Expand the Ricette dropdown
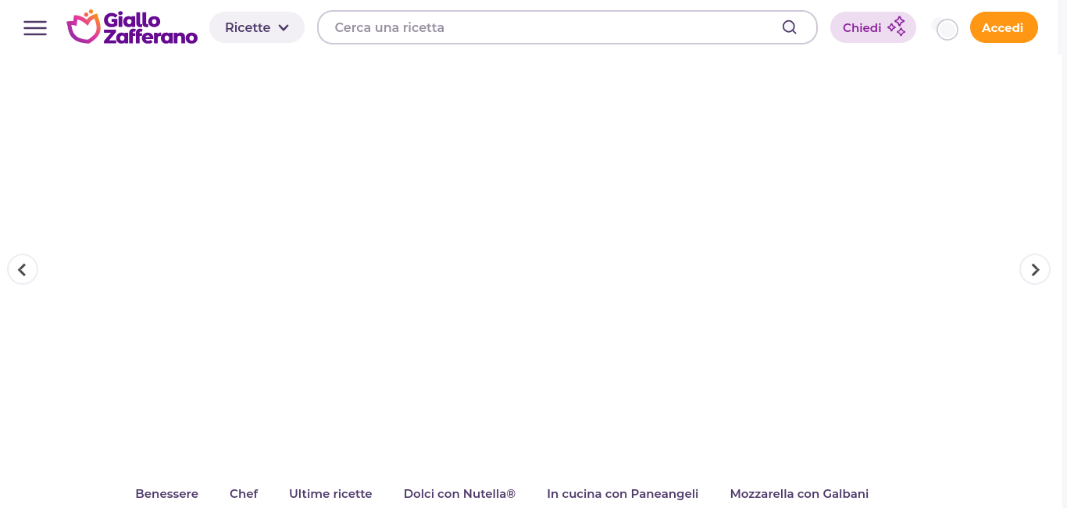The image size is (1067, 508). pyautogui.click(x=257, y=27)
